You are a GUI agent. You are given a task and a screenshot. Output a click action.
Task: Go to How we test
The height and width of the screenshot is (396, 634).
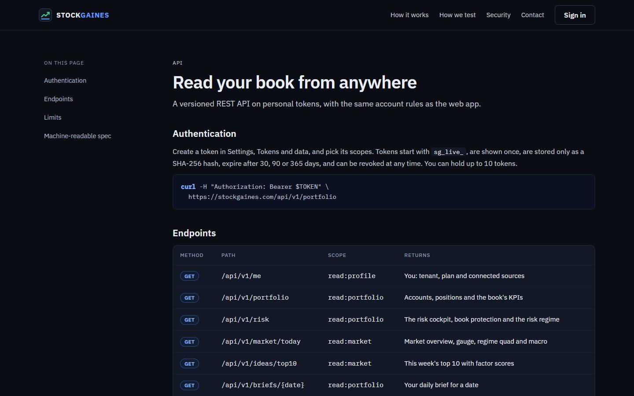pos(457,15)
